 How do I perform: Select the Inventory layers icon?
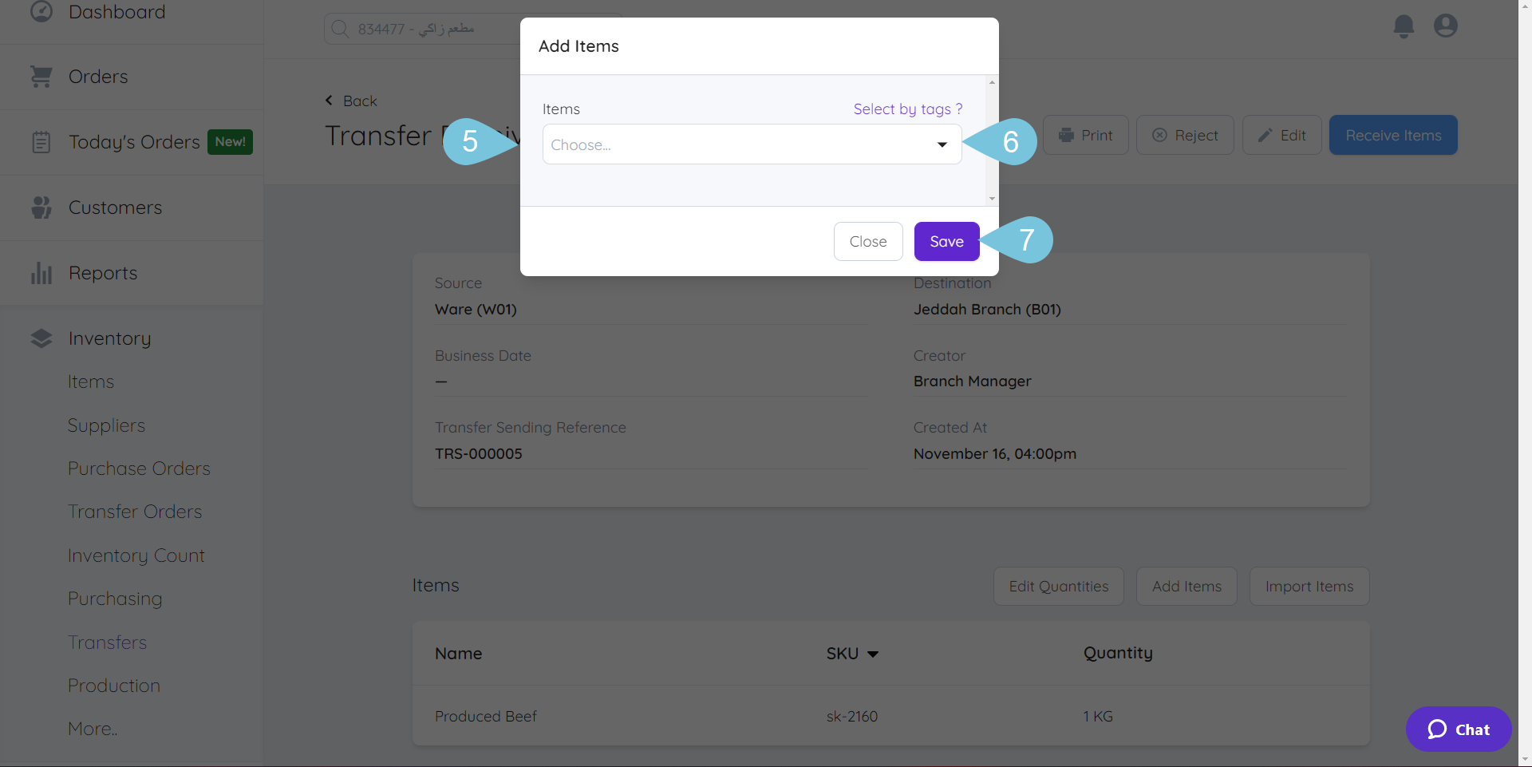point(41,337)
